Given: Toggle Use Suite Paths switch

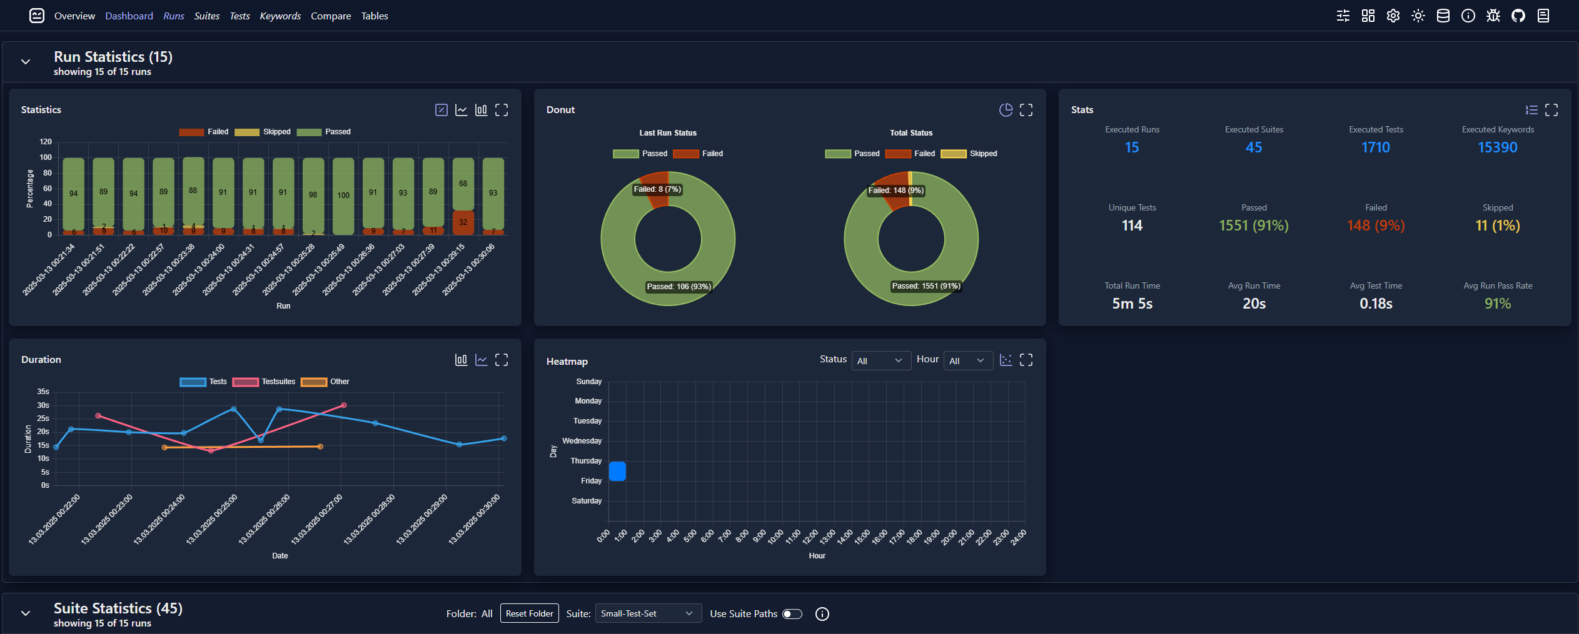Looking at the screenshot, I should 792,613.
